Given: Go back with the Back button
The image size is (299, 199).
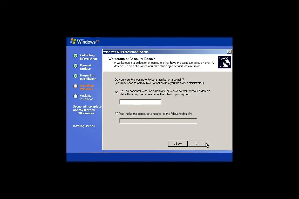Looking at the screenshot, I should pyautogui.click(x=178, y=144).
